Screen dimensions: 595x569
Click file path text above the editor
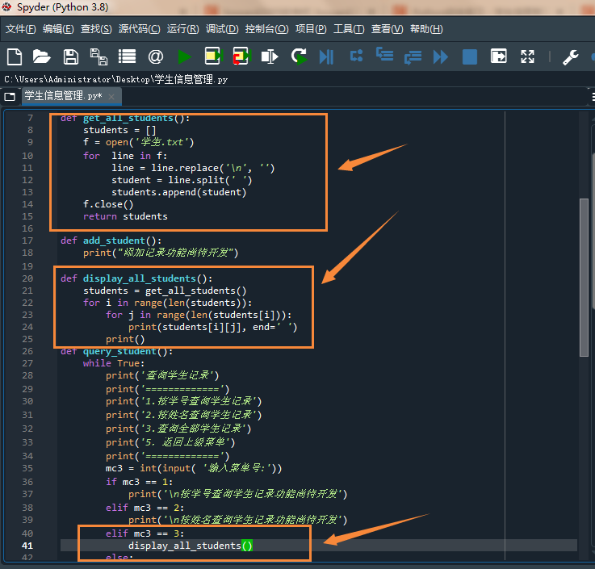115,79
